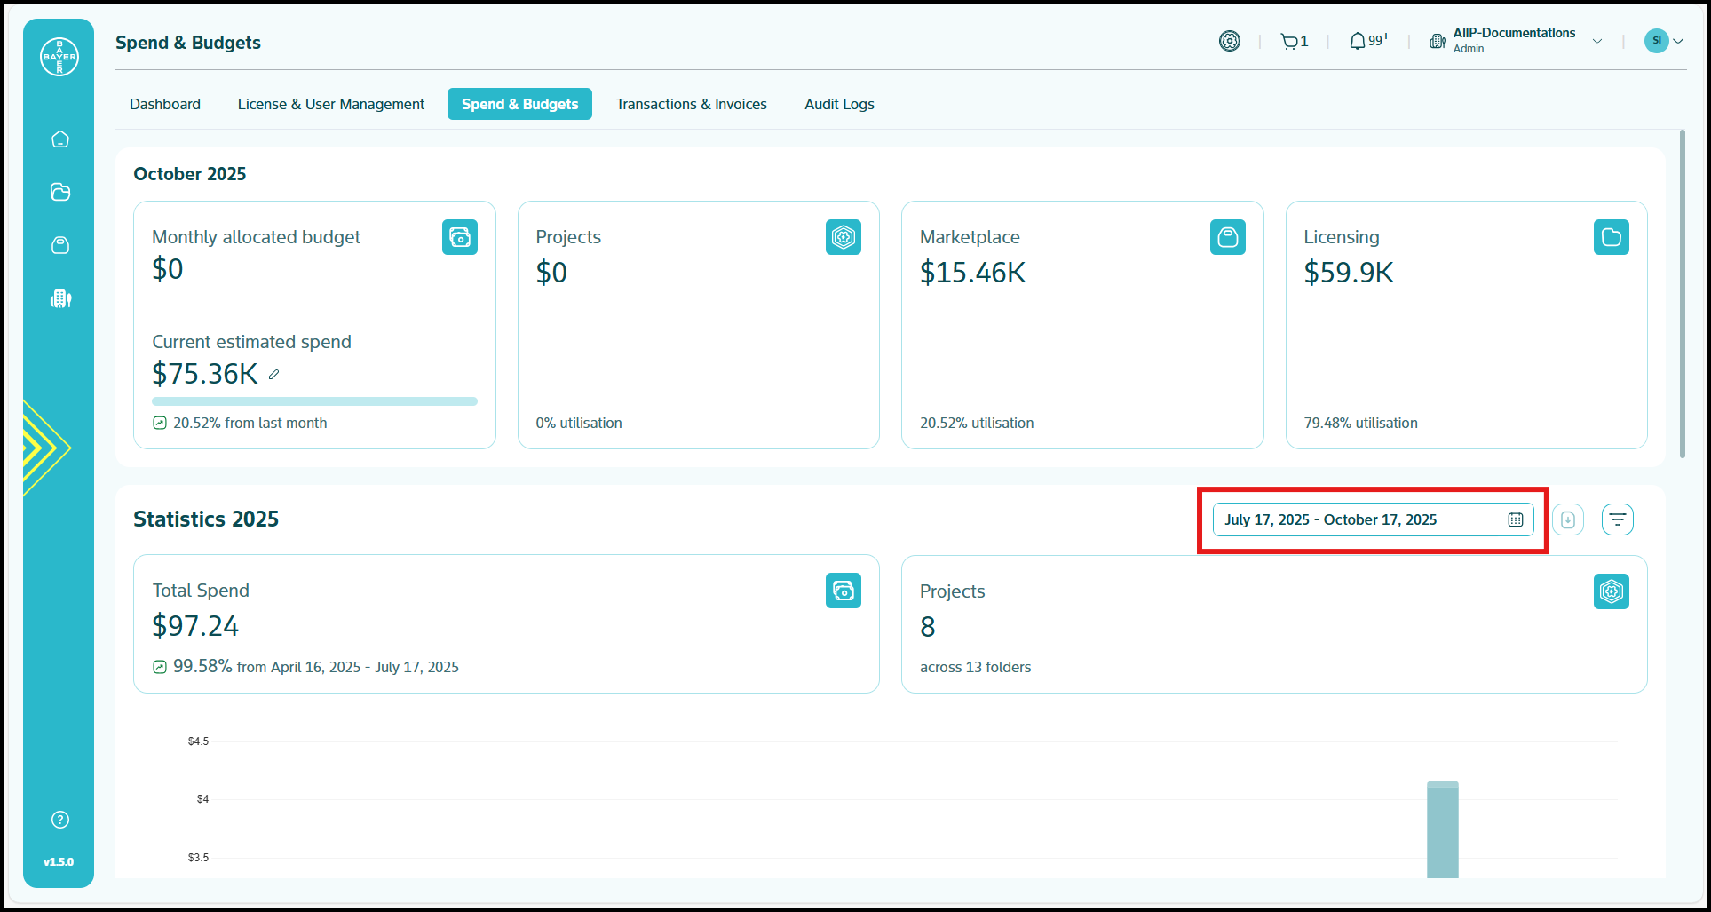Click the Bayer logo
The image size is (1711, 912).
[59, 57]
